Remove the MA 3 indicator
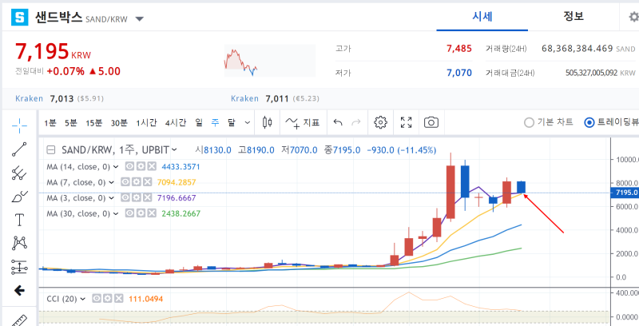 pos(148,197)
